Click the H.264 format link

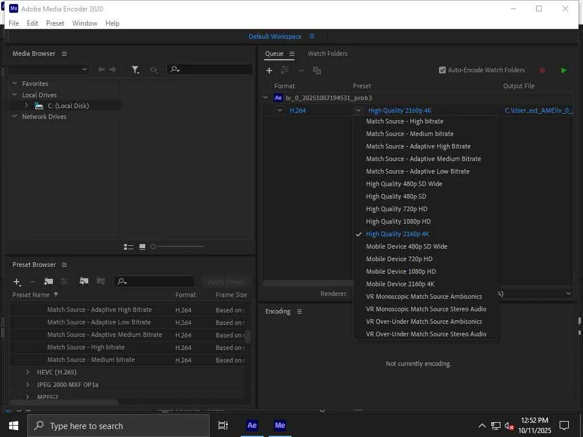click(297, 110)
